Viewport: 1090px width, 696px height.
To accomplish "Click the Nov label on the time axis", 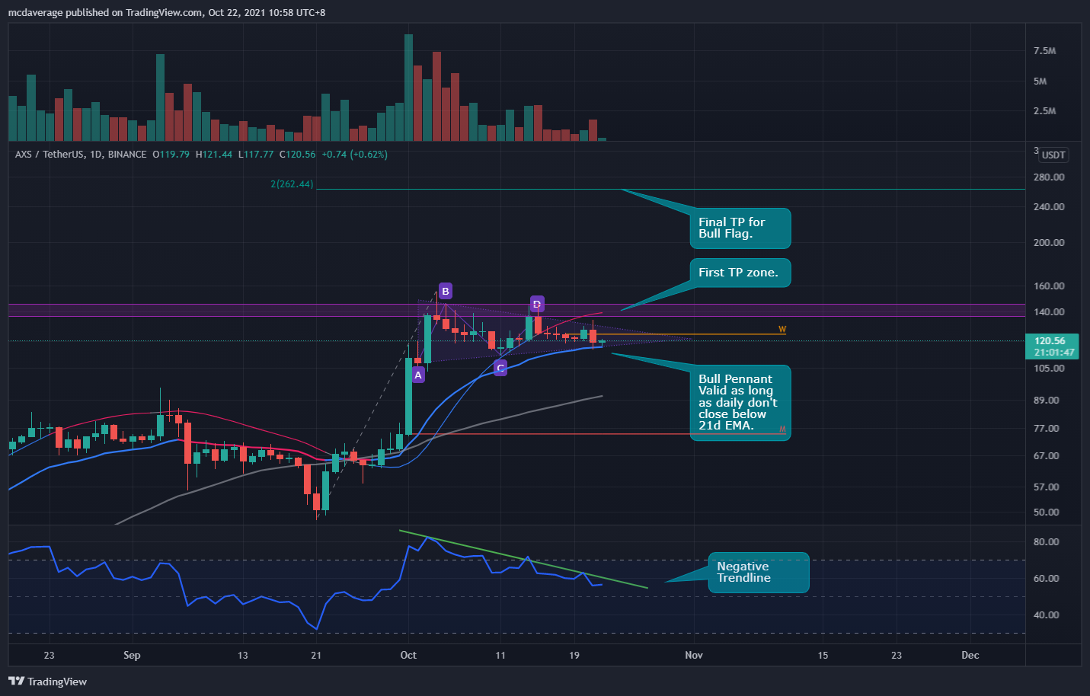I will 694,655.
